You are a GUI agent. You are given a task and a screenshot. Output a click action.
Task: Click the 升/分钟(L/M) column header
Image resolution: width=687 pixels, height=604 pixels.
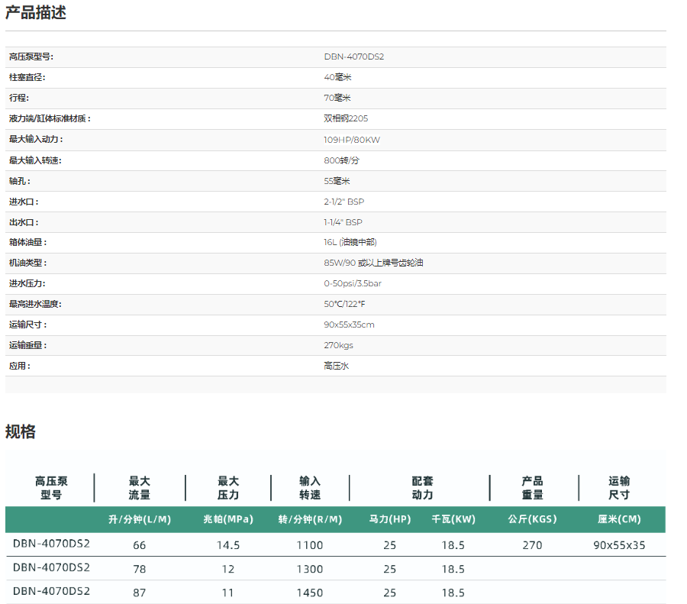coord(140,519)
